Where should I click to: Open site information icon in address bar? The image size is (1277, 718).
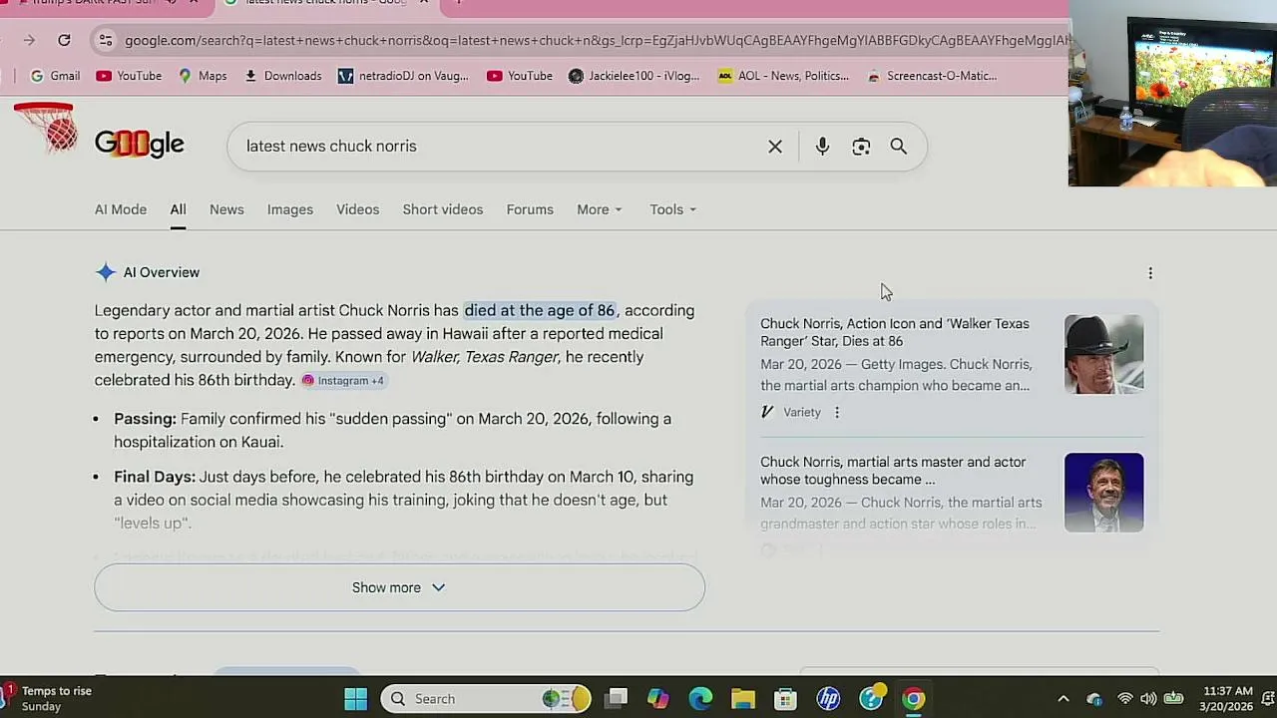[105, 40]
